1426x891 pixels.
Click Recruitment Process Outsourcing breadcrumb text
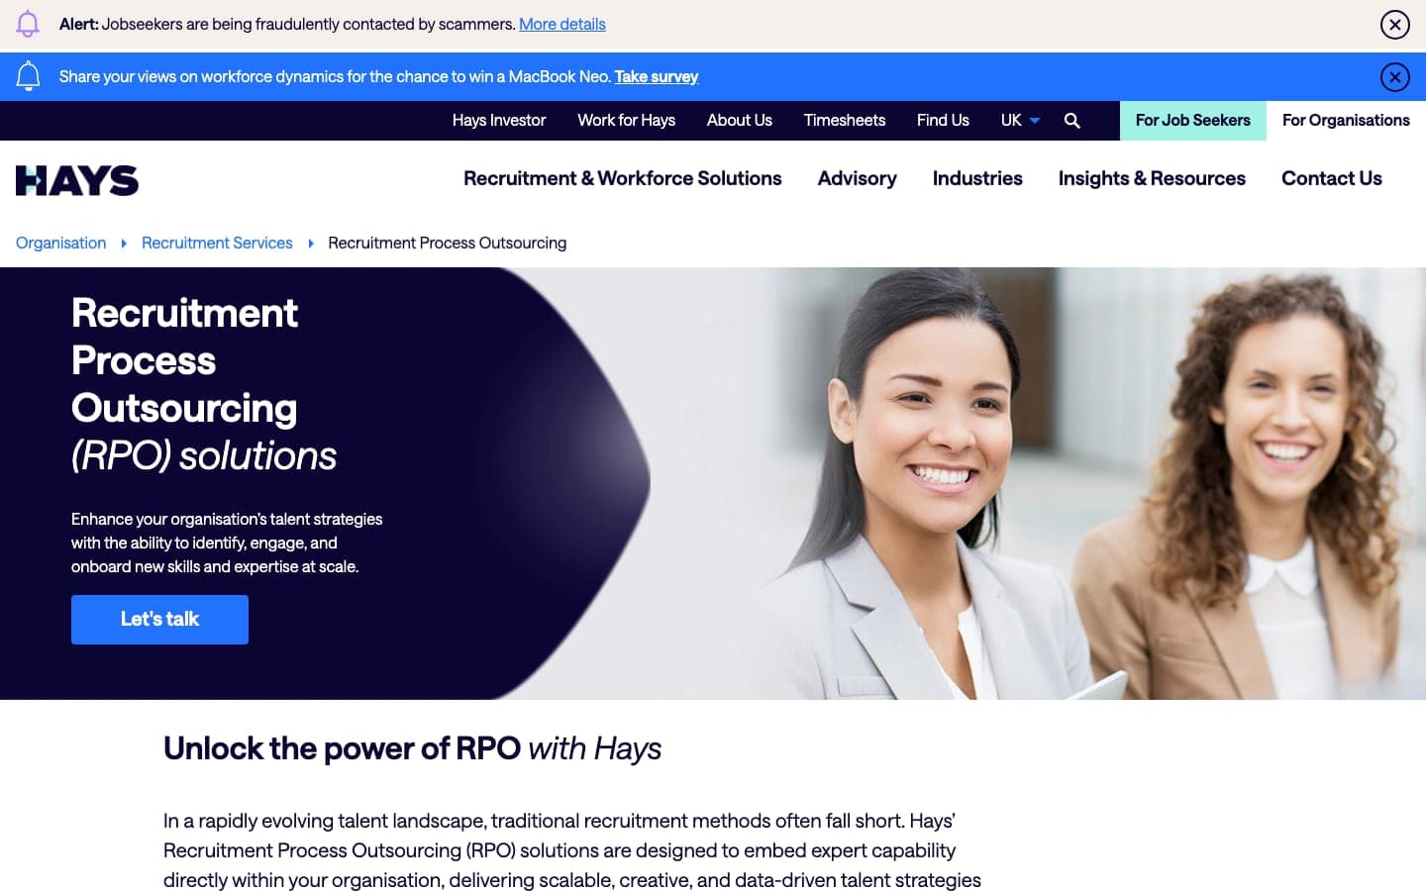(447, 243)
